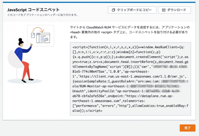Click the ダウンロード button
The width and height of the screenshot is (199, 136).
coord(174,10)
